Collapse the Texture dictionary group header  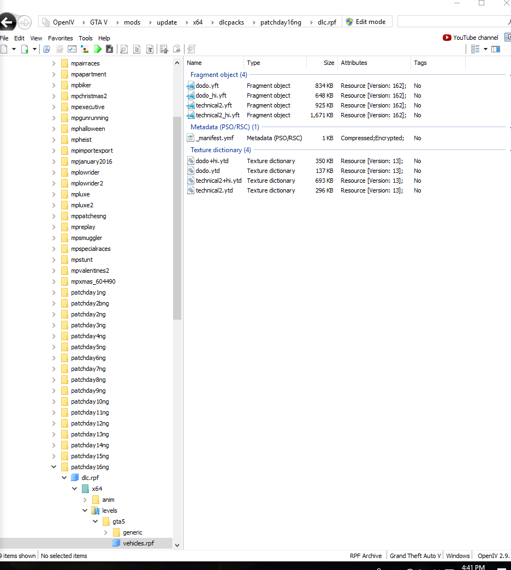click(x=221, y=150)
